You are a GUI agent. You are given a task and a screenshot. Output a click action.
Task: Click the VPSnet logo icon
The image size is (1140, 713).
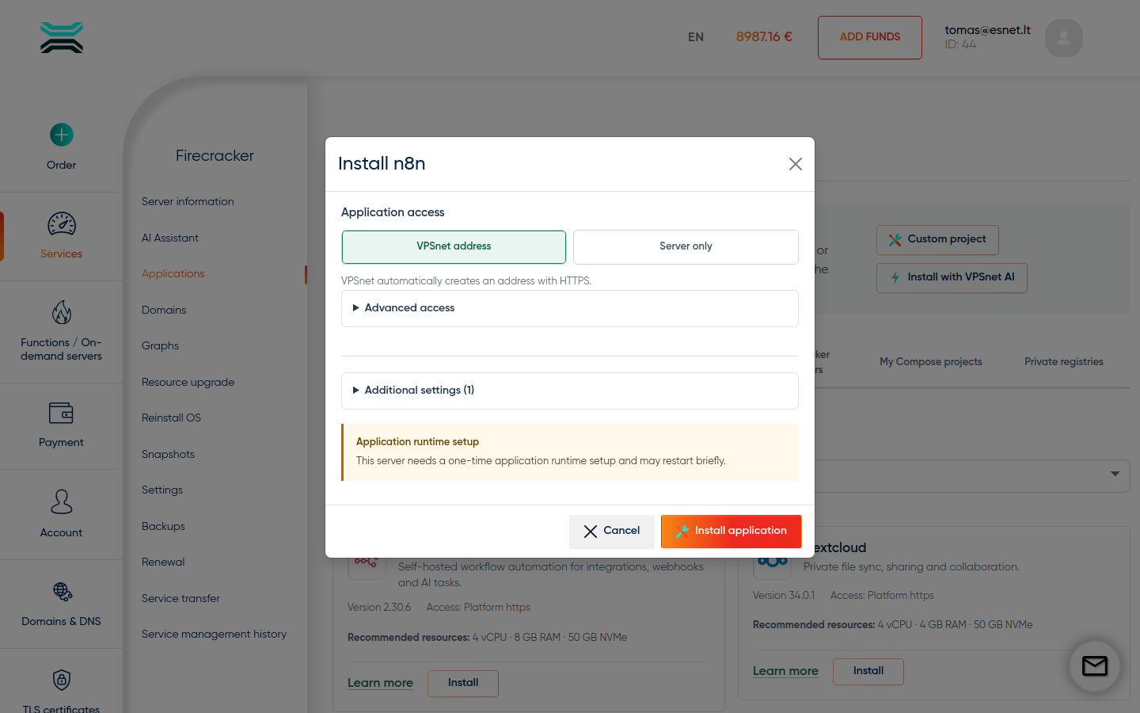click(x=62, y=37)
